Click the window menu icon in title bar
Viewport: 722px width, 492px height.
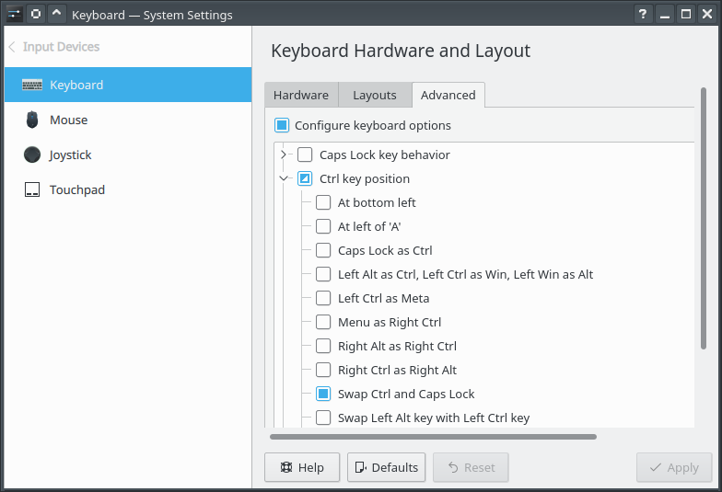tap(13, 14)
